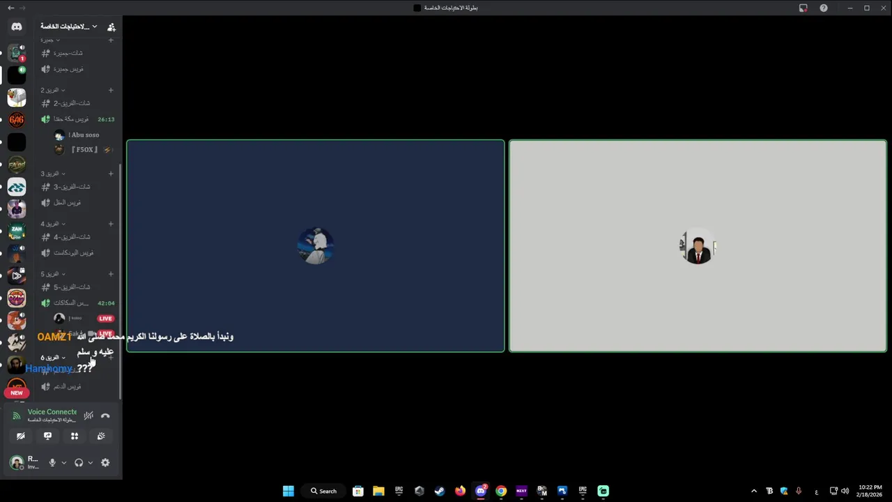Collapse the الفريق 4 category

(52, 224)
